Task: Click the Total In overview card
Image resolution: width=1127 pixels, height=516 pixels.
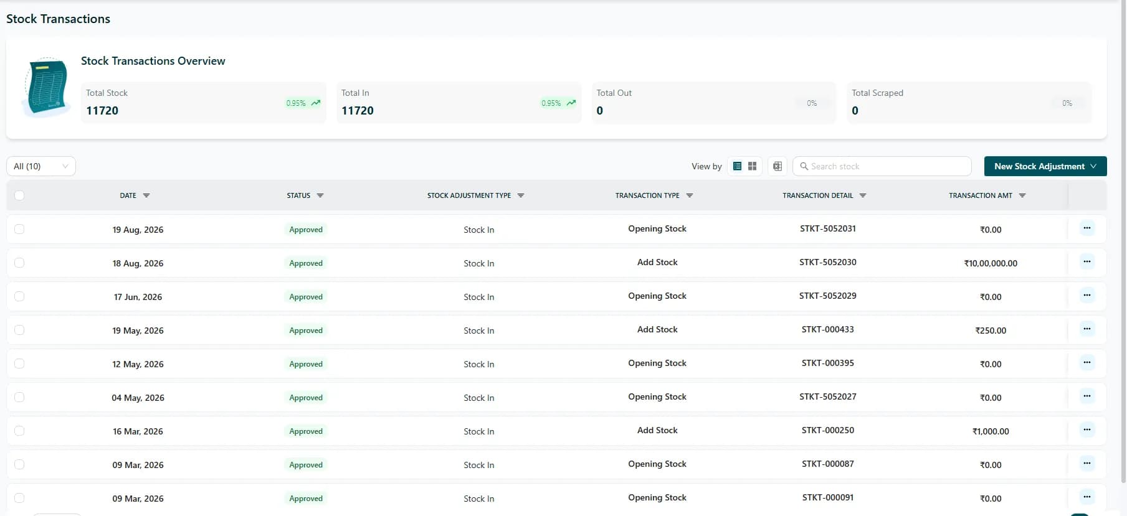Action: [459, 103]
